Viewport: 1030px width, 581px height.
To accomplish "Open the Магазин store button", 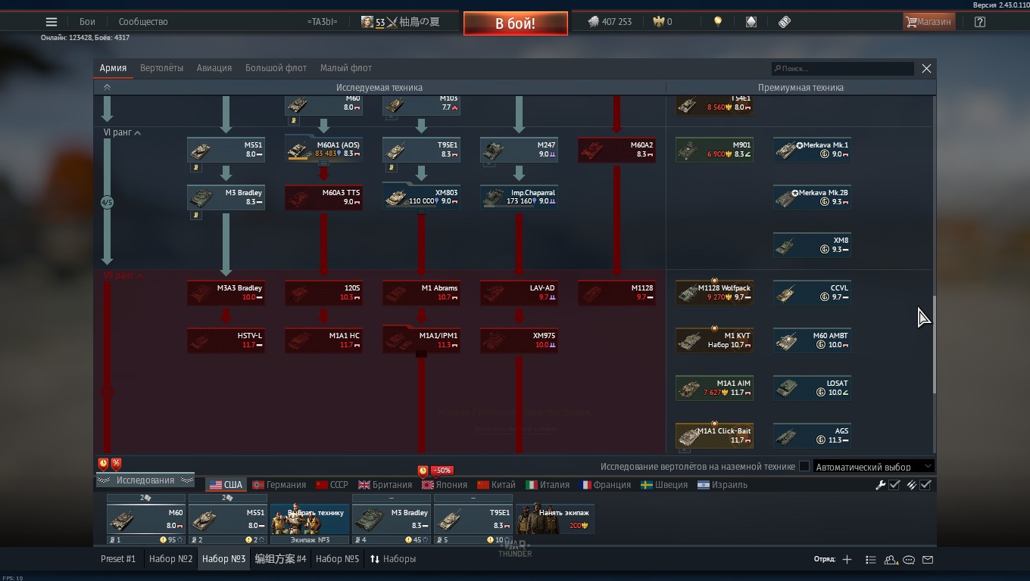I will [x=929, y=22].
